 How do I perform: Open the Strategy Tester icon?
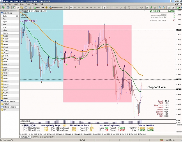point(30,8)
